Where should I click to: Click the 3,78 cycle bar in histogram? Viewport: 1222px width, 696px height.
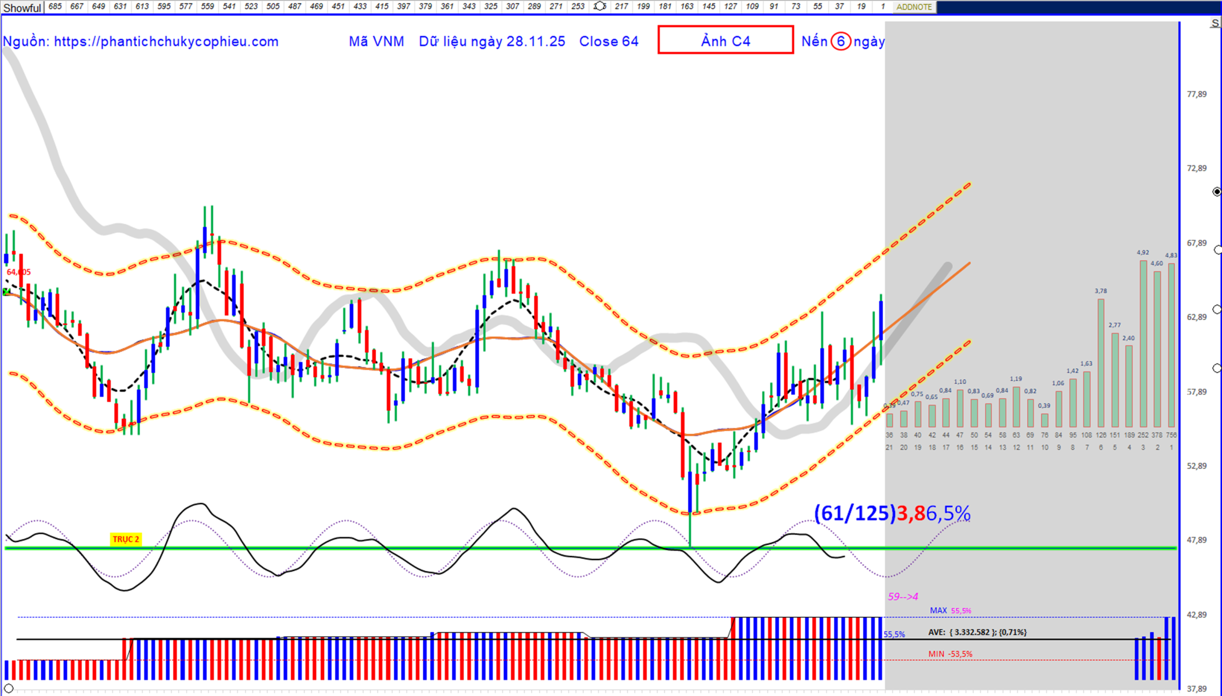[1101, 362]
